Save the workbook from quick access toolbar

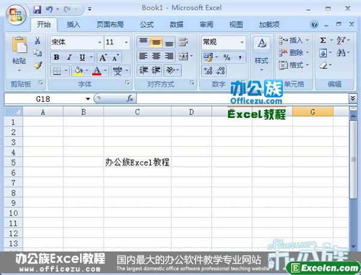(x=37, y=10)
